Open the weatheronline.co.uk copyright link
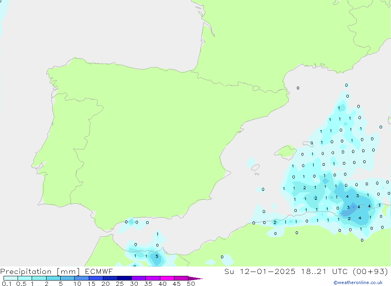The image size is (391, 286). coord(358,282)
